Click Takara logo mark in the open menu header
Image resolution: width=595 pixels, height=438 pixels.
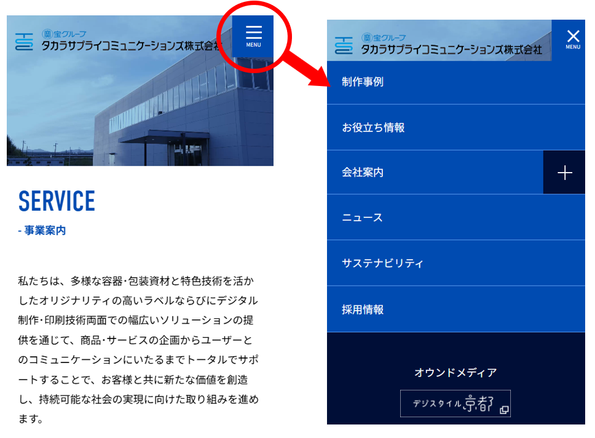point(344,45)
